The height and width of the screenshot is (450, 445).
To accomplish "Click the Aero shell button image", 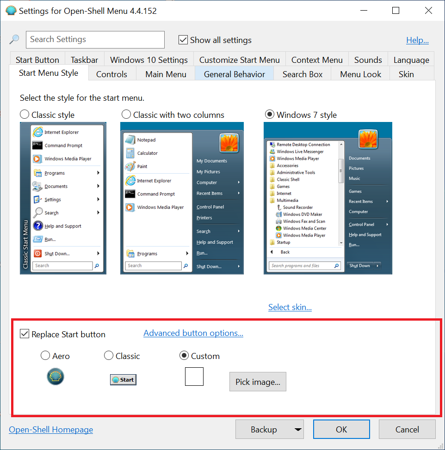I will coord(56,377).
